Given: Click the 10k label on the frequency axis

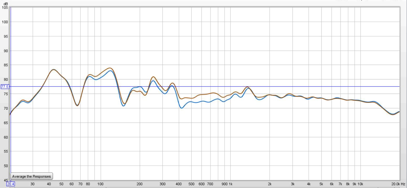Looking at the screenshot, I should pyautogui.click(x=360, y=184).
